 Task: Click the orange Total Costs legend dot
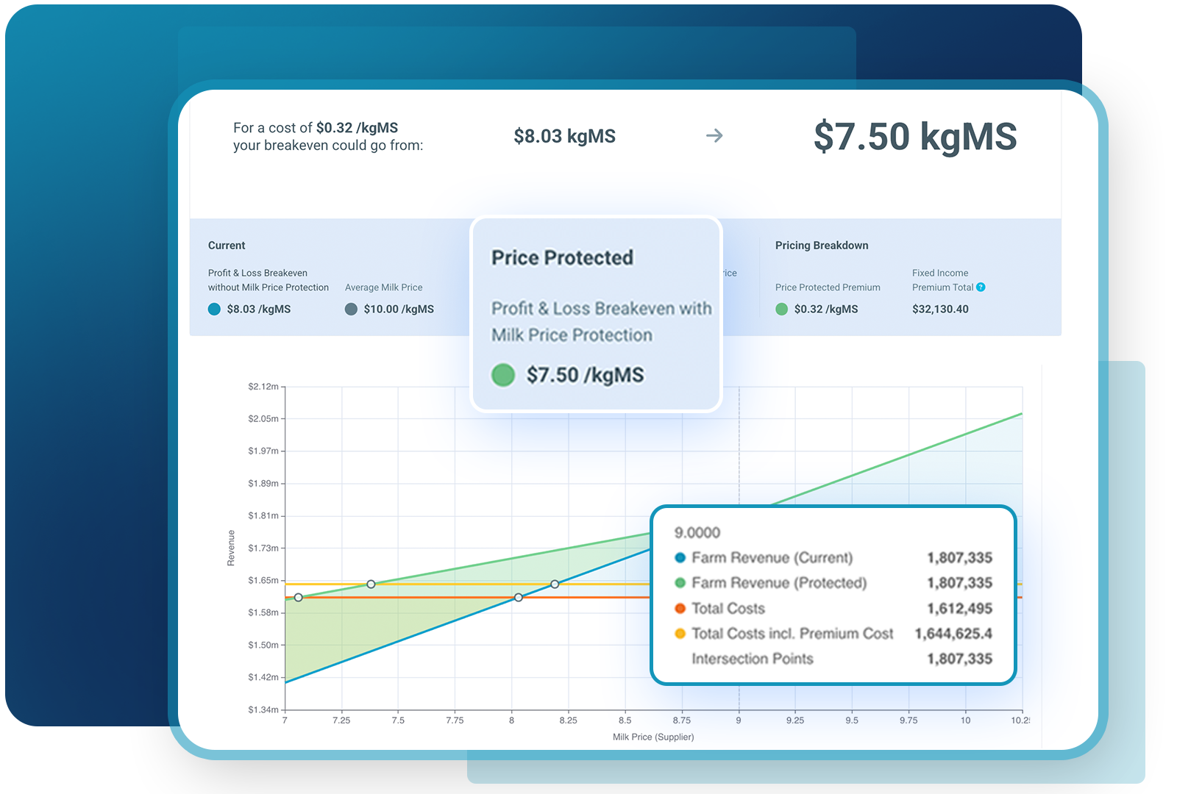680,608
